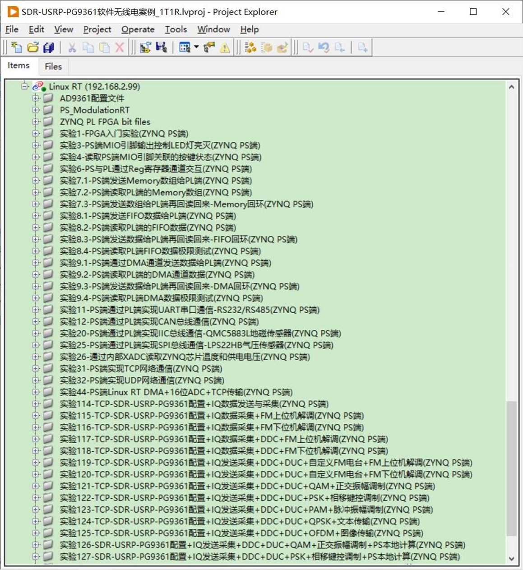This screenshot has width=523, height=570.
Task: Select Linux RT (192.168.2.99) target
Action: (94, 86)
